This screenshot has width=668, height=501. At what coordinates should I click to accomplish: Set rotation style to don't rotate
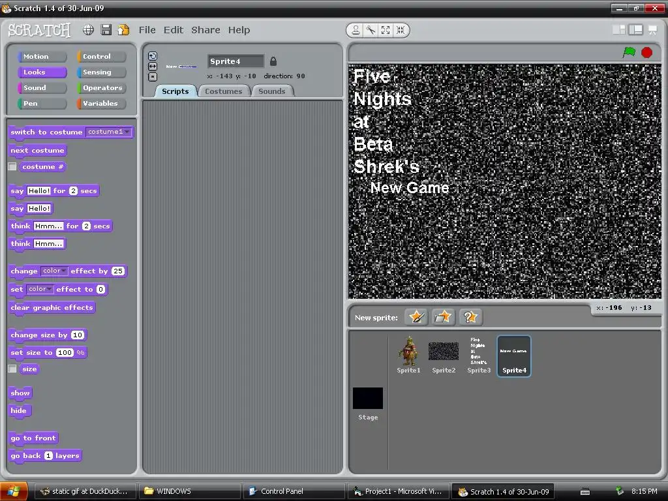(x=153, y=77)
